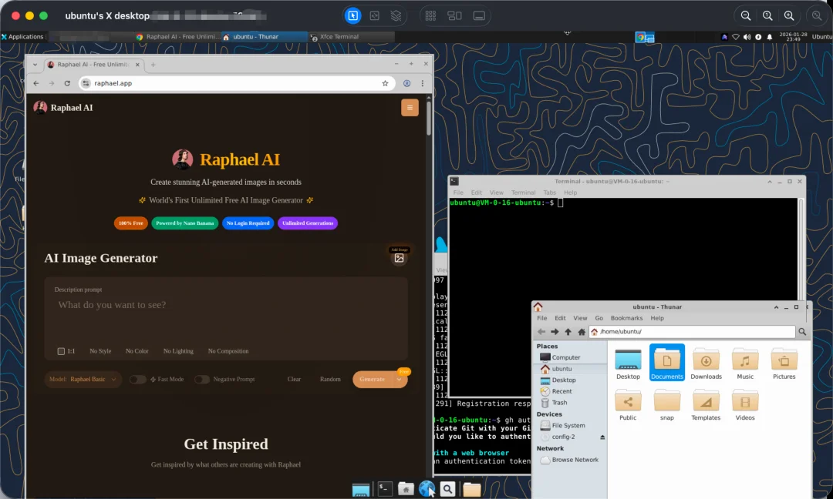The width and height of the screenshot is (833, 499).
Task: Open the arrow beside the Generate button
Action: (x=400, y=380)
